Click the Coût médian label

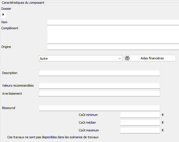point(87,122)
